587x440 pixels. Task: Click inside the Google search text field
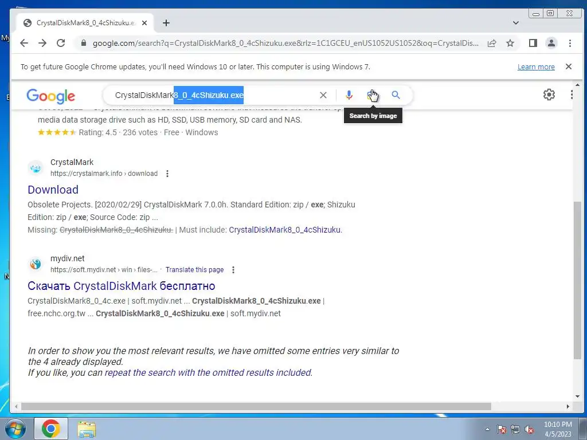213,95
